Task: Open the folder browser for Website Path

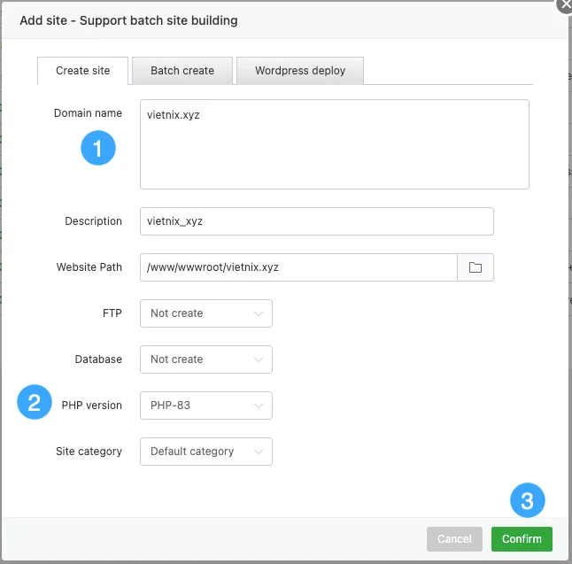Action: [x=475, y=267]
